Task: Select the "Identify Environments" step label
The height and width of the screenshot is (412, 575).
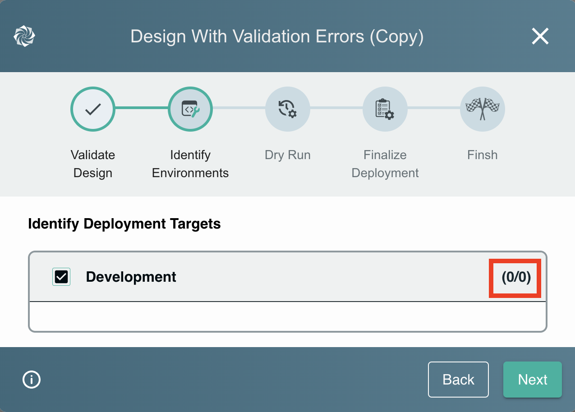Action: (190, 164)
